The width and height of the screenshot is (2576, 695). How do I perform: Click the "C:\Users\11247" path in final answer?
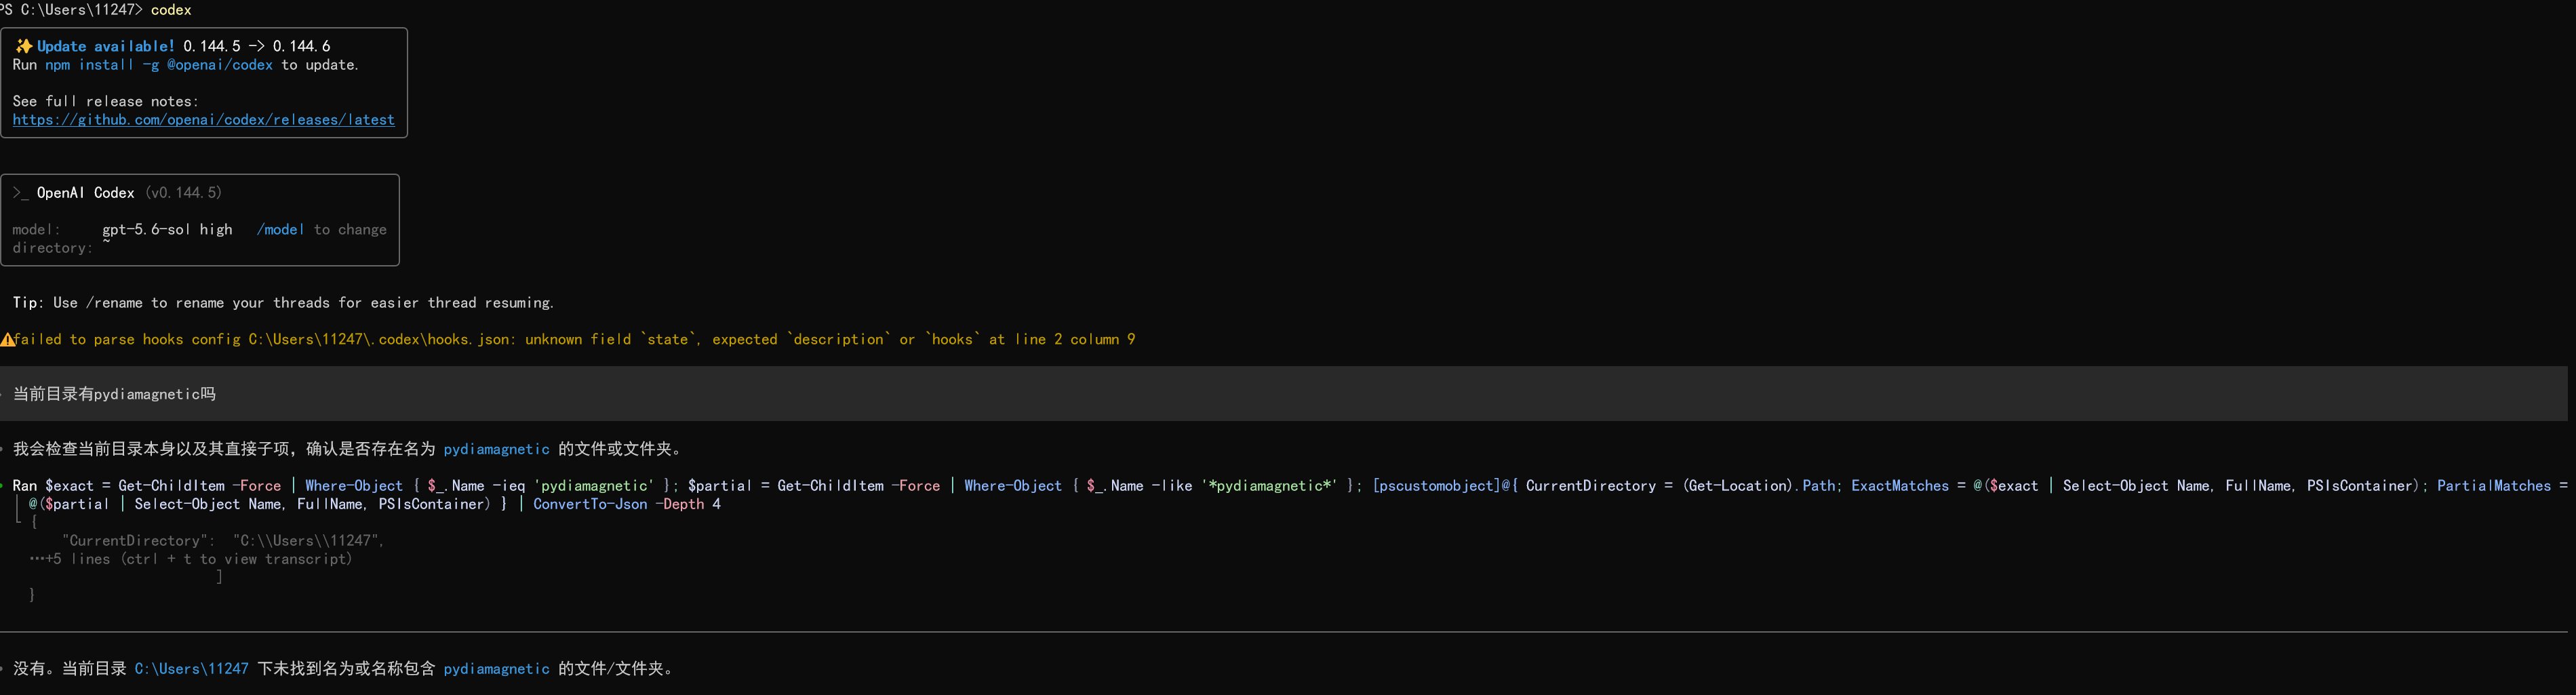pos(191,669)
